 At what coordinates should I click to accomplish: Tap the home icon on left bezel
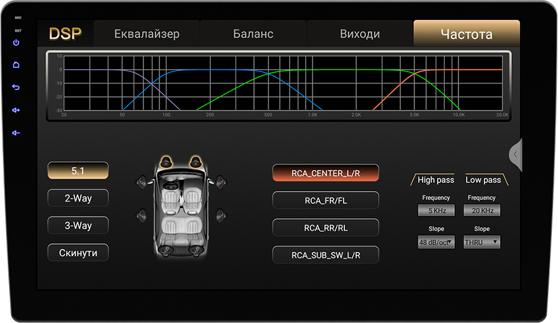[16, 65]
